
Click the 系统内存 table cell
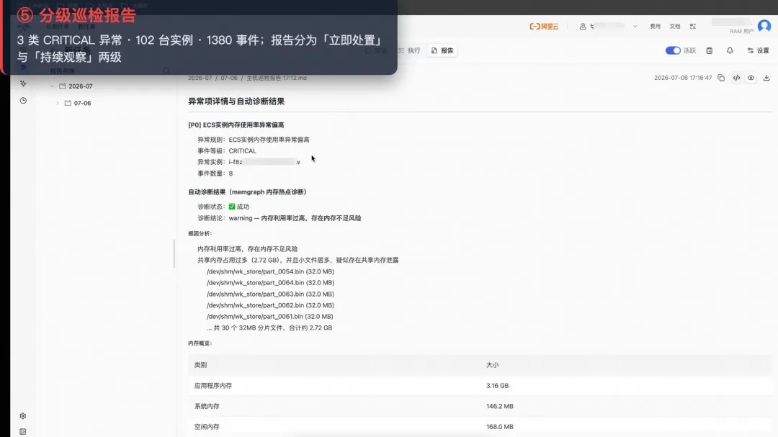[x=207, y=406]
